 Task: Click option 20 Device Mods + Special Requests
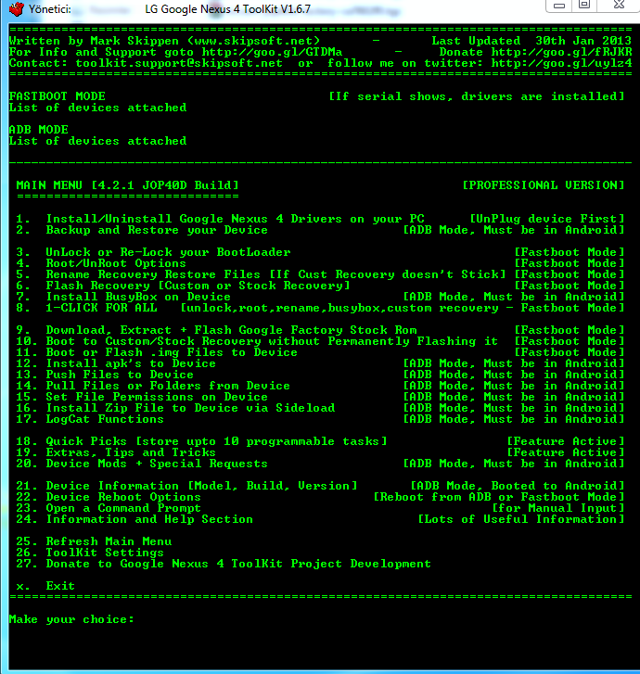(142, 464)
